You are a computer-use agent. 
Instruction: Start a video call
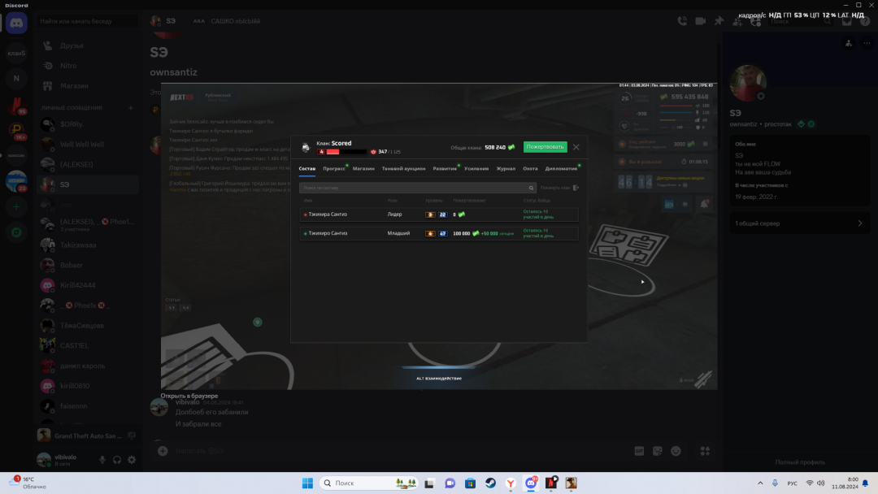pos(701,21)
